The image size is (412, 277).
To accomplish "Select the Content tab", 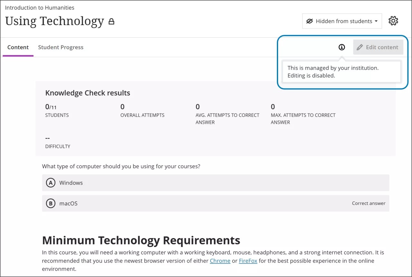I will pyautogui.click(x=18, y=47).
